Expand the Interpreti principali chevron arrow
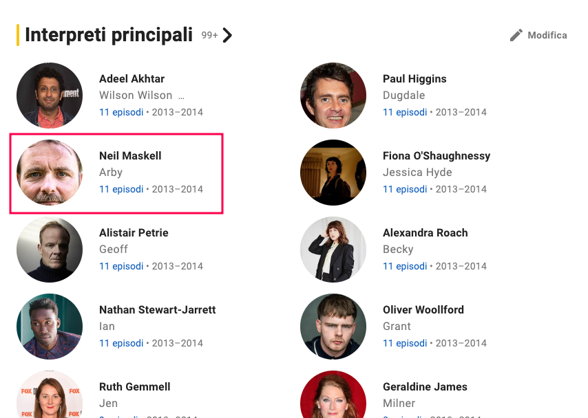 (x=227, y=35)
